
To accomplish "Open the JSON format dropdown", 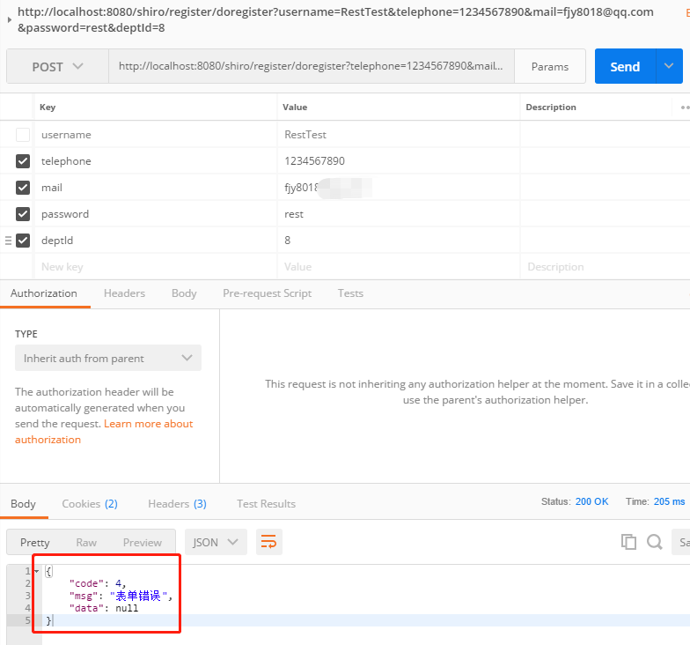I will click(x=216, y=542).
